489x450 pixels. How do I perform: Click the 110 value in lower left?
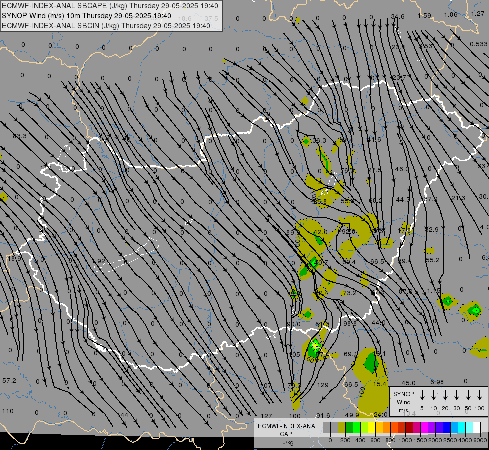[x=8, y=411]
